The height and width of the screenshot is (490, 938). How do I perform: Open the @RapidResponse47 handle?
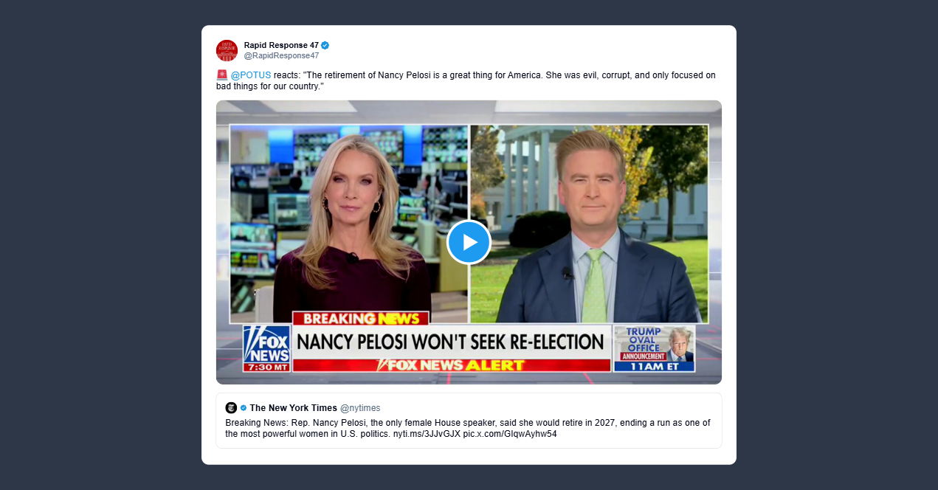click(281, 55)
